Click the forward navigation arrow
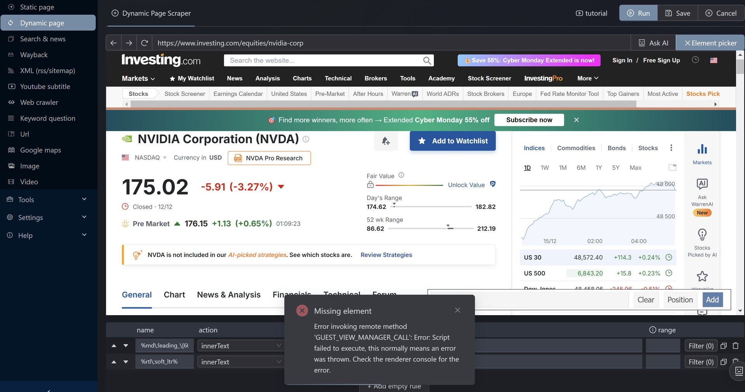Viewport: 745px width, 392px height. coord(129,43)
